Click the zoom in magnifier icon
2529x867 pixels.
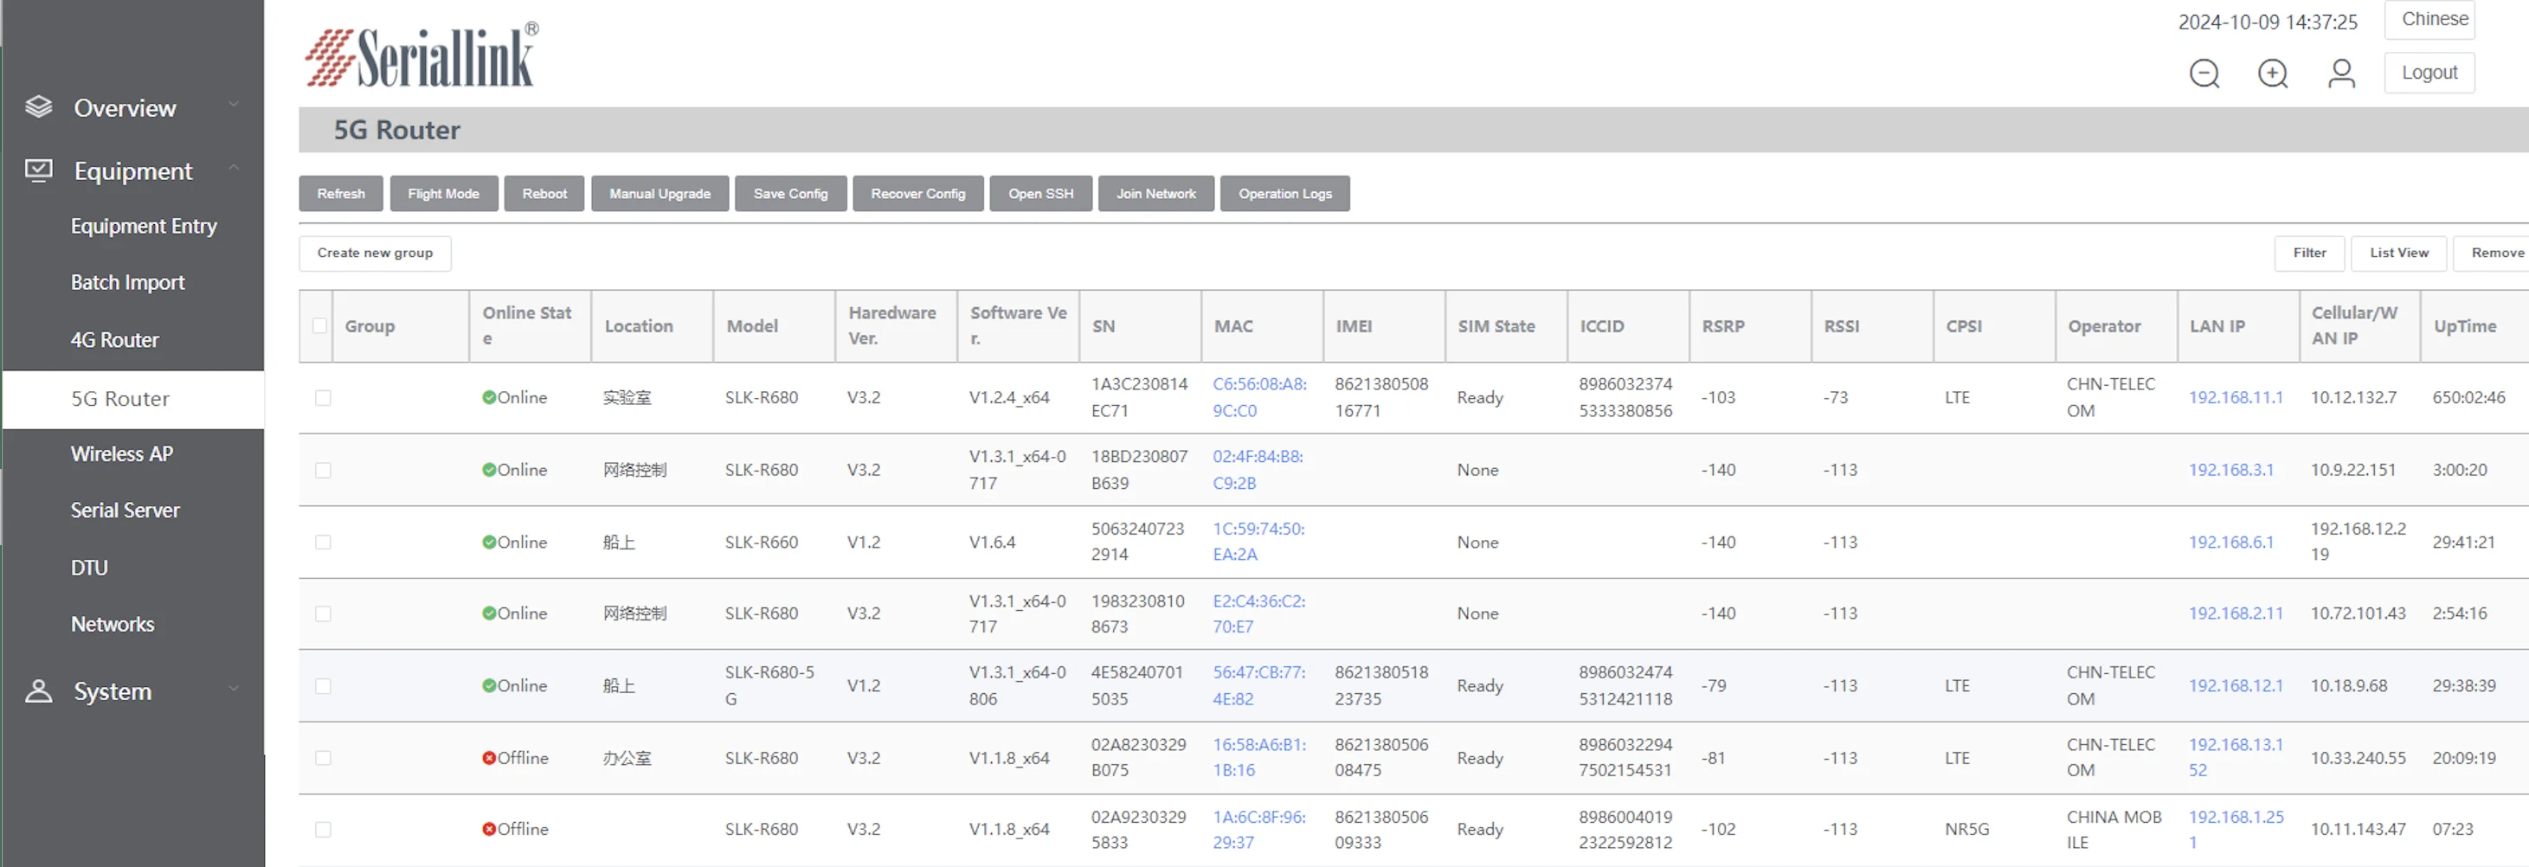[2272, 74]
